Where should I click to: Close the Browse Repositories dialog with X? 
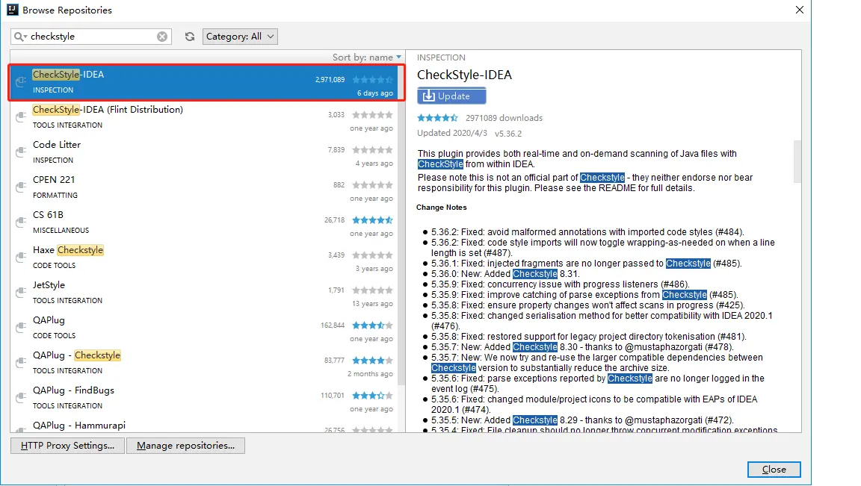(800, 10)
